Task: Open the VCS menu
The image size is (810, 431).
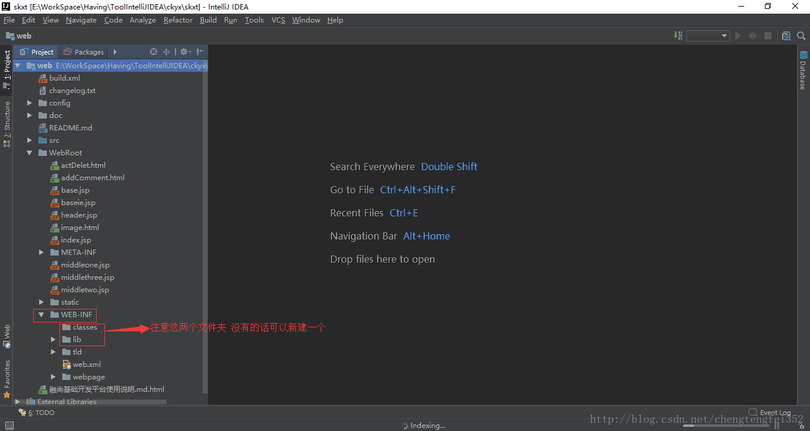Action: 278,20
